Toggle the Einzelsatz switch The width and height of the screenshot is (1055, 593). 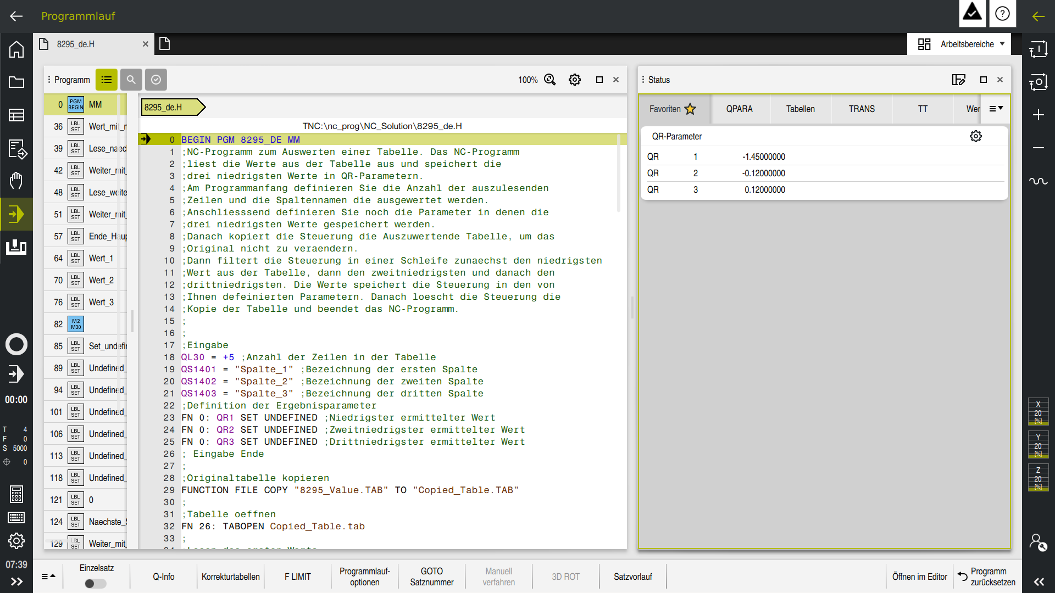coord(96,583)
